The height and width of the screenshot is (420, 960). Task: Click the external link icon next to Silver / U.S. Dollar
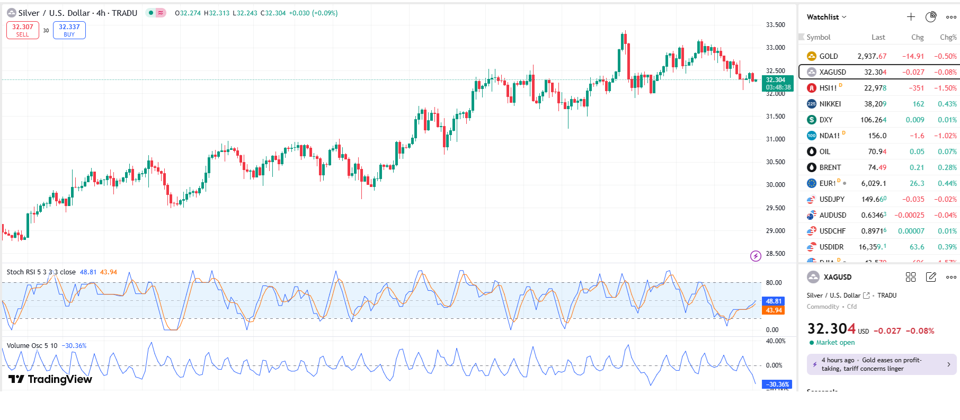(x=866, y=296)
